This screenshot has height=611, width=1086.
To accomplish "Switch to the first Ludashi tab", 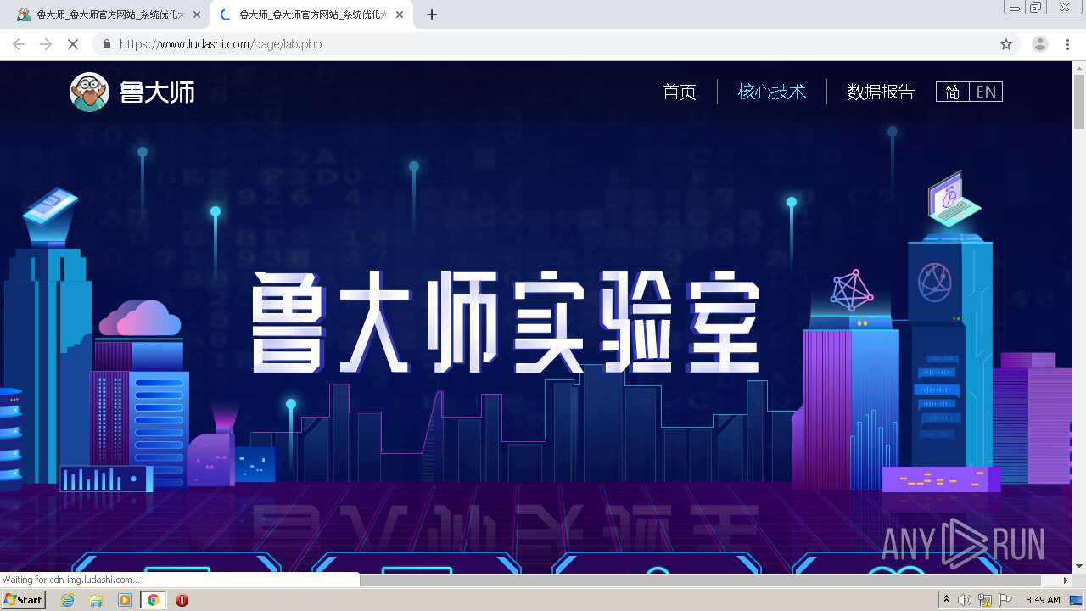I will 105,14.
